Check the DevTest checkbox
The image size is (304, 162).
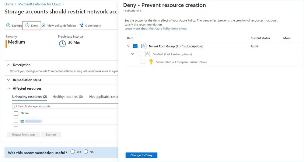(139, 54)
